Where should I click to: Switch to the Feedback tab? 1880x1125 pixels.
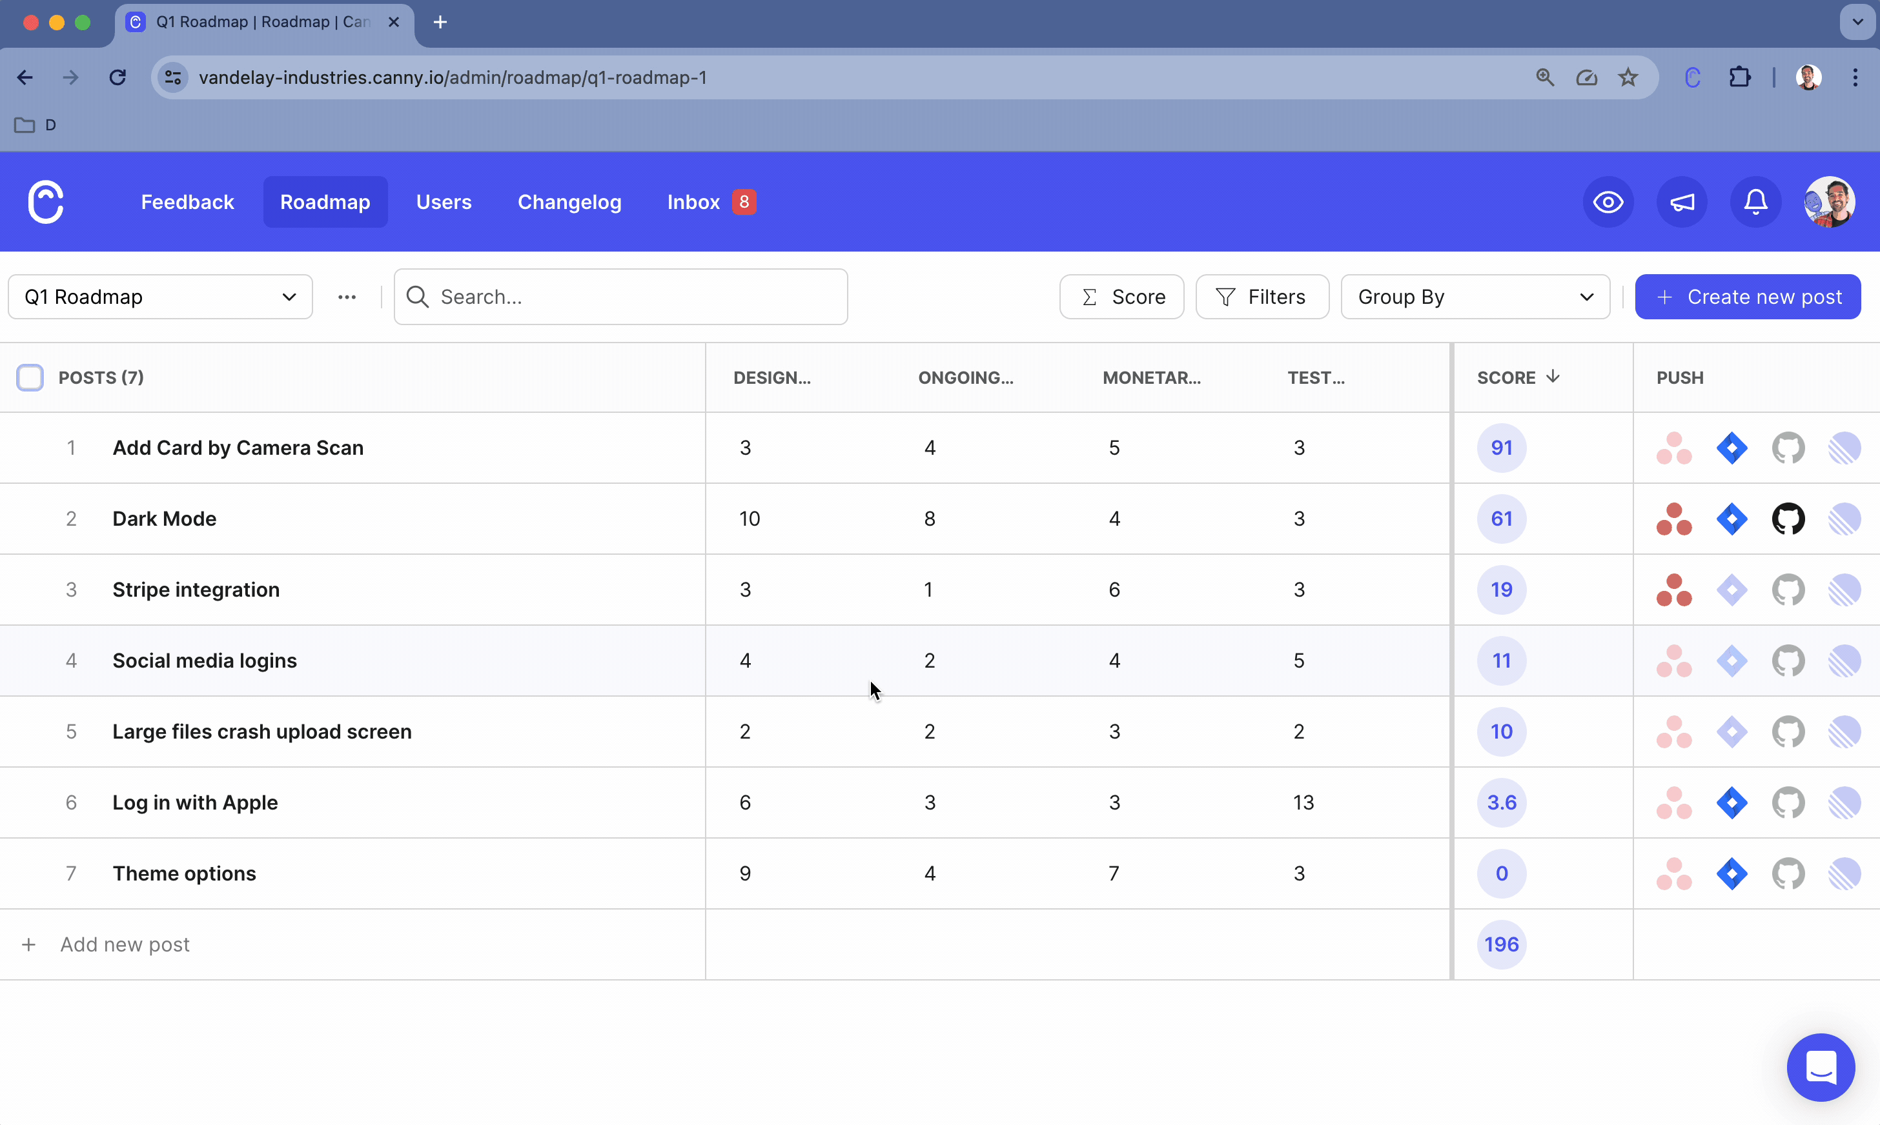coord(187,203)
